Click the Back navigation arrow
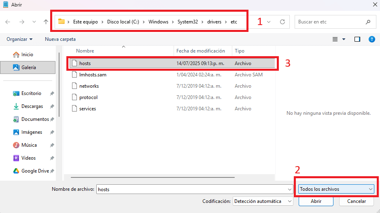 [x=8, y=22]
